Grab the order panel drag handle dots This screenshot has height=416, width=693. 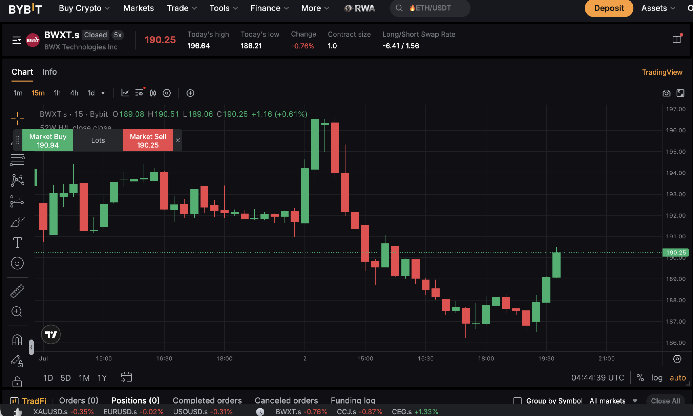coord(18,140)
